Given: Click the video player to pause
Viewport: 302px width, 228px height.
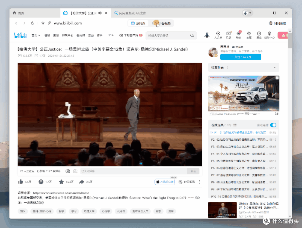Looking at the screenshot, I should point(110,114).
